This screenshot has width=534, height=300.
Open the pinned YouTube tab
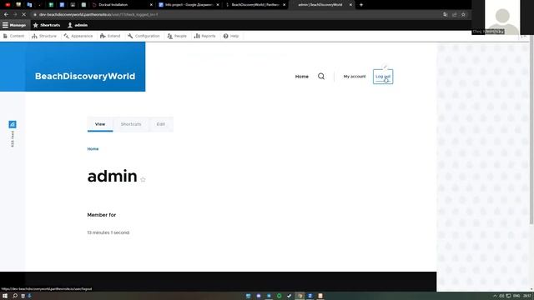(x=8, y=5)
